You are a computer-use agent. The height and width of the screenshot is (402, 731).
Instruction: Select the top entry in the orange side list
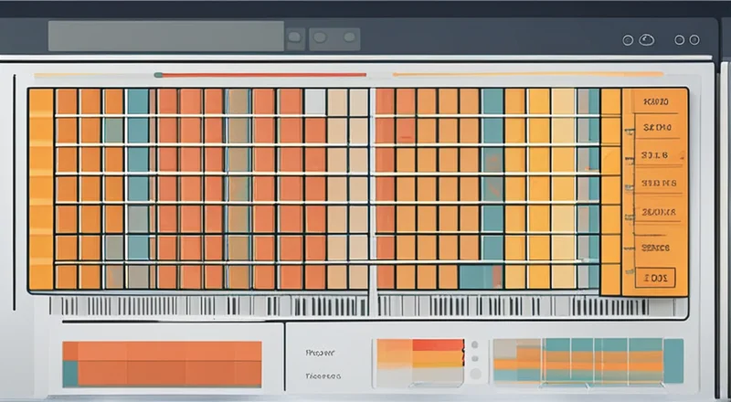pos(656,102)
